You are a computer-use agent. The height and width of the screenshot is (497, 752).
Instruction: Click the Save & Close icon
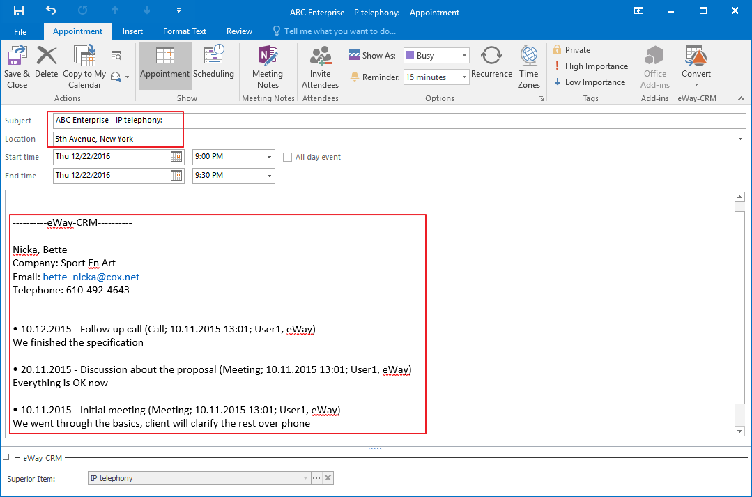pyautogui.click(x=17, y=66)
